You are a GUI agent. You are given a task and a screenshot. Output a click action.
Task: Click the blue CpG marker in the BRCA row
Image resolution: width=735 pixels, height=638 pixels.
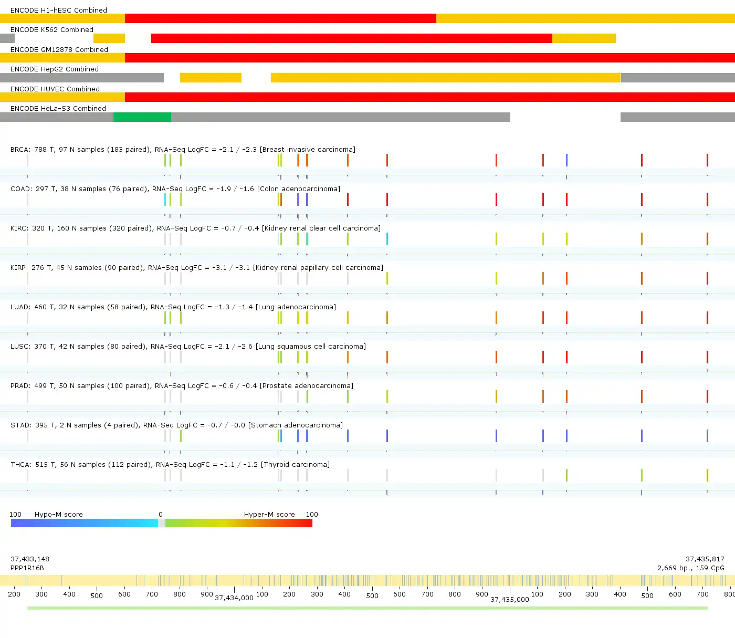pos(566,160)
